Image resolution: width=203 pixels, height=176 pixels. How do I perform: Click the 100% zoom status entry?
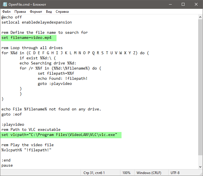tap(126, 173)
